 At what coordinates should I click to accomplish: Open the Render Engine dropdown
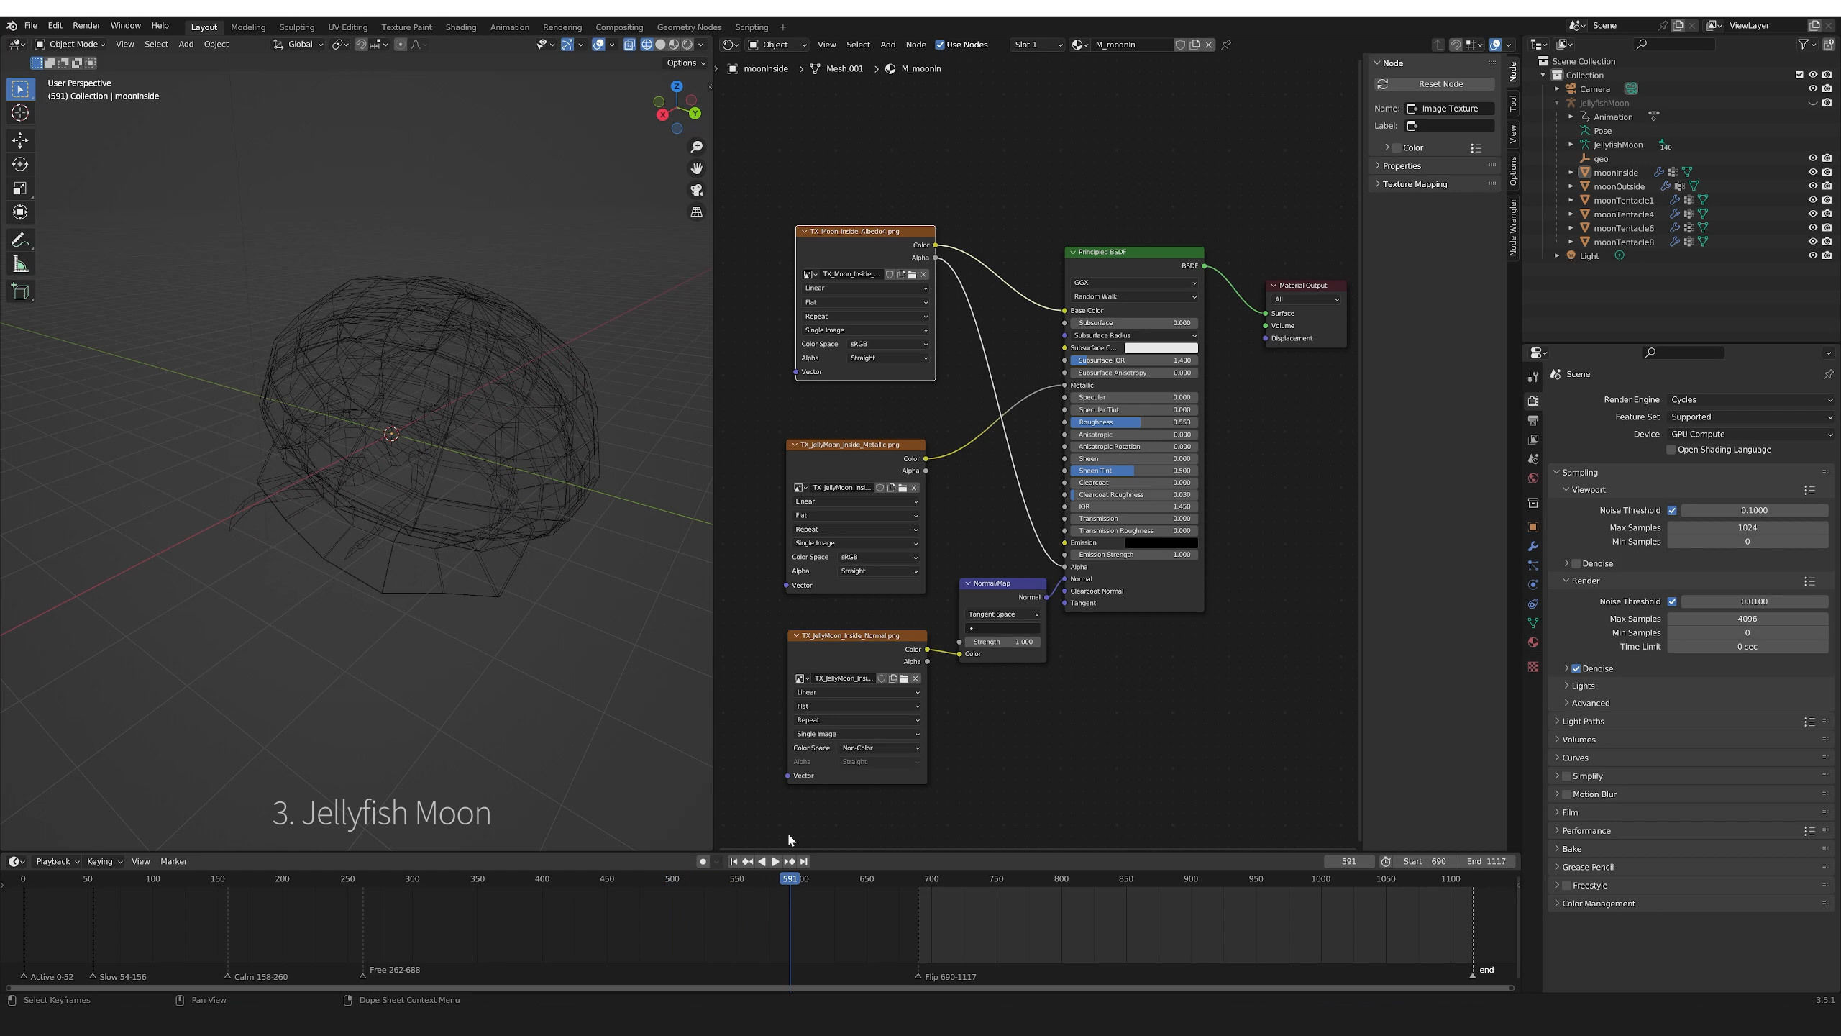pos(1749,399)
